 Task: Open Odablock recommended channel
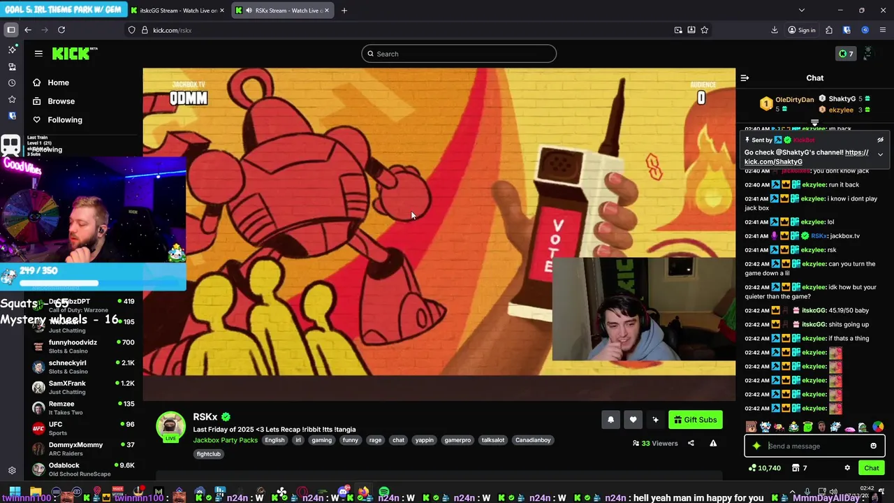(84, 469)
